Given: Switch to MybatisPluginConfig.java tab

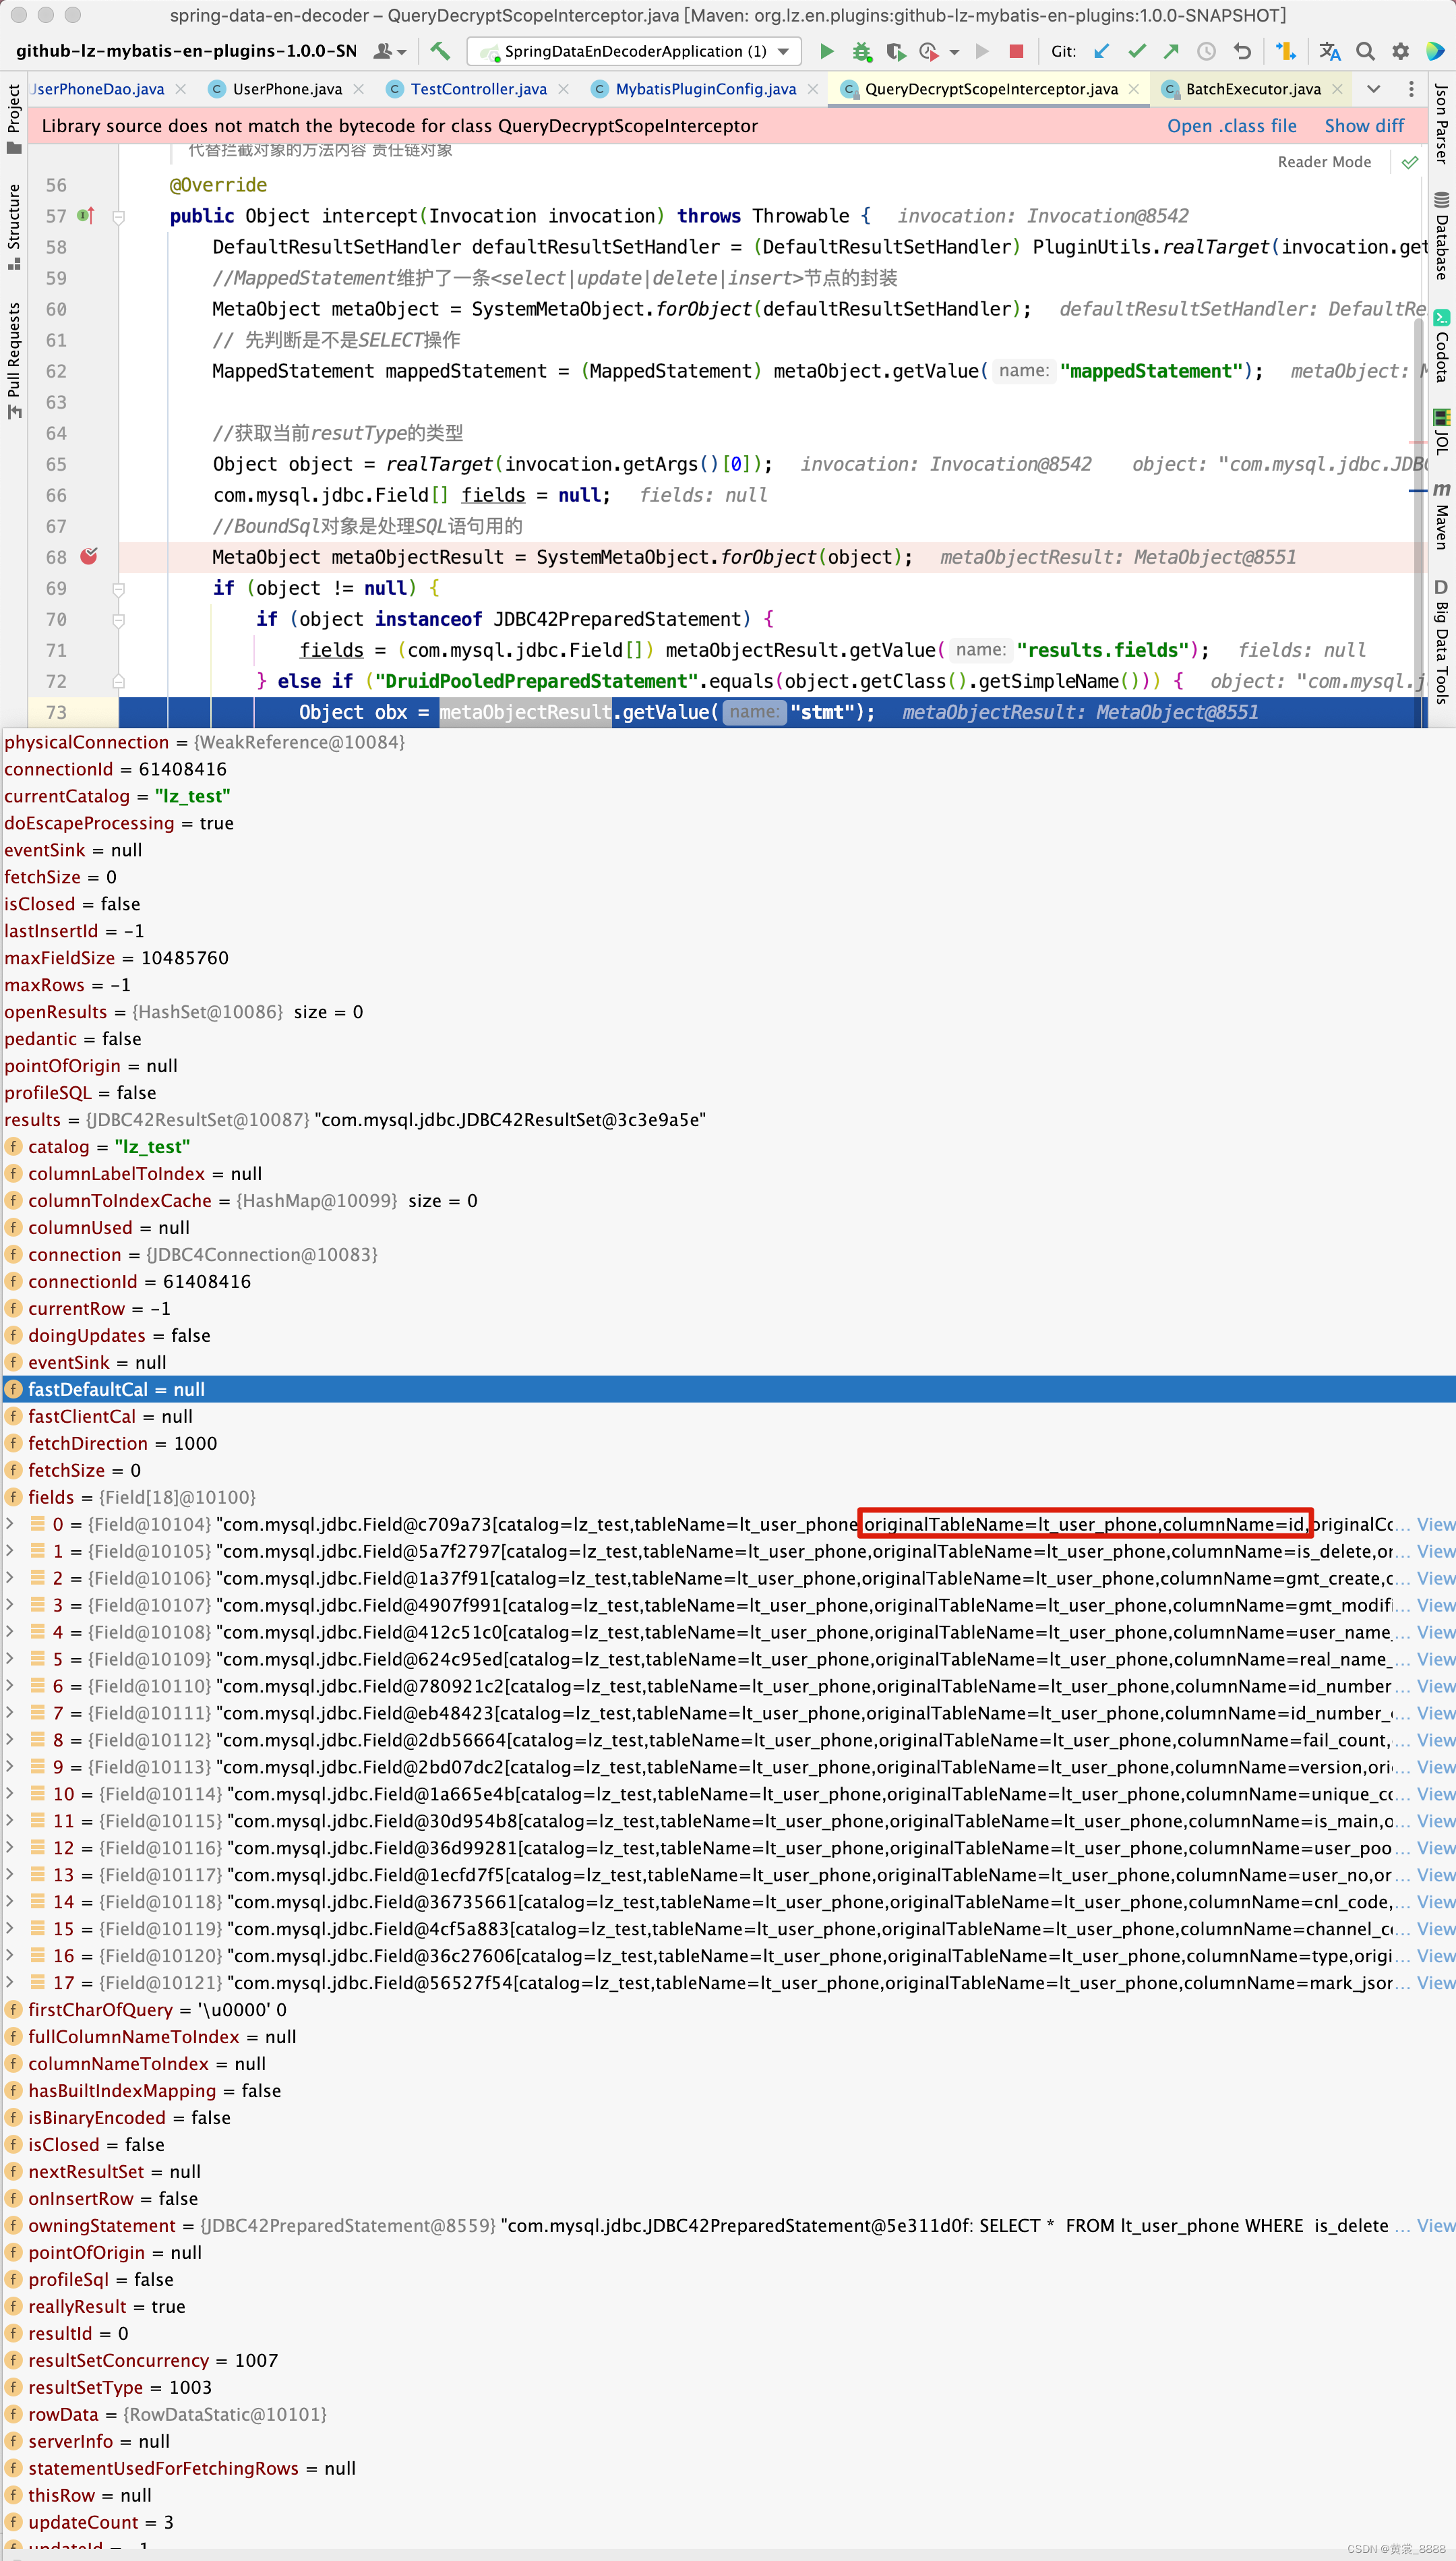Looking at the screenshot, I should (x=706, y=89).
